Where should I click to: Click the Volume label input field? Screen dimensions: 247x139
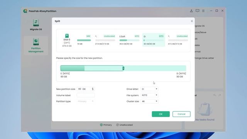pos(86,95)
